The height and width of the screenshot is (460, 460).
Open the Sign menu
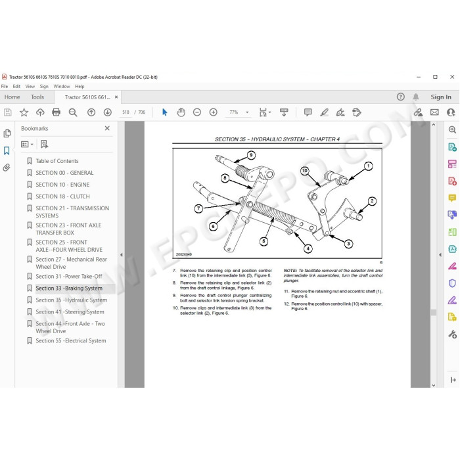tap(44, 86)
